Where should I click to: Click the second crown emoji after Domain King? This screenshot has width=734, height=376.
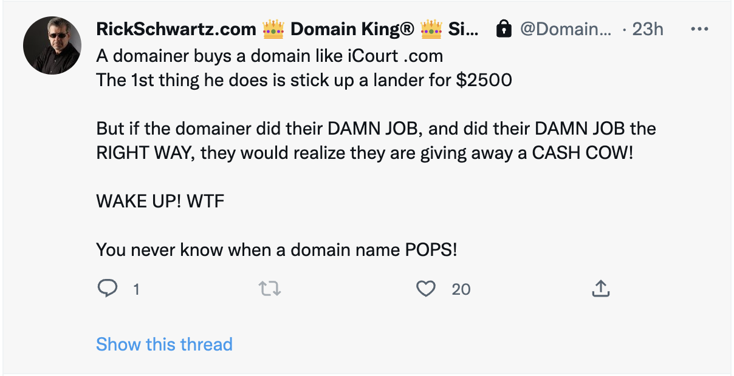(430, 29)
